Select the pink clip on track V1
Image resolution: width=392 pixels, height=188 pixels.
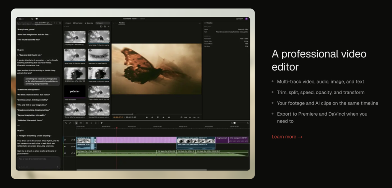[x=136, y=140]
